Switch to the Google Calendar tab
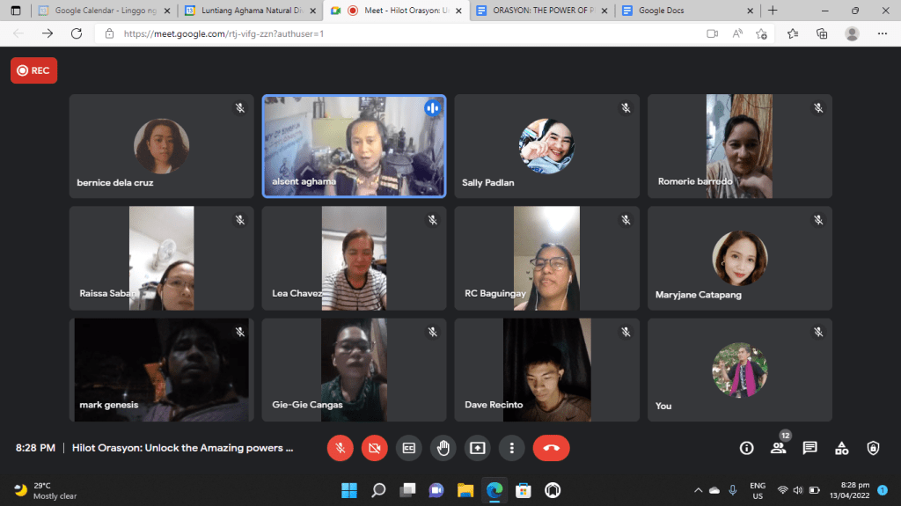Screen dimensions: 901x506 point(97,11)
